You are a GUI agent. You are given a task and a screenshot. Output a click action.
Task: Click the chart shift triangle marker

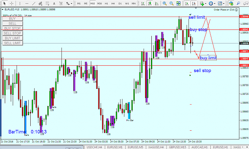196,8
